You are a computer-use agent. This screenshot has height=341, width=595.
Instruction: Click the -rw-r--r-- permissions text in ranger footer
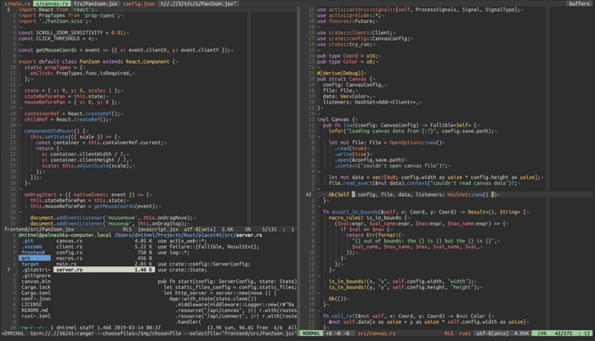point(33,327)
